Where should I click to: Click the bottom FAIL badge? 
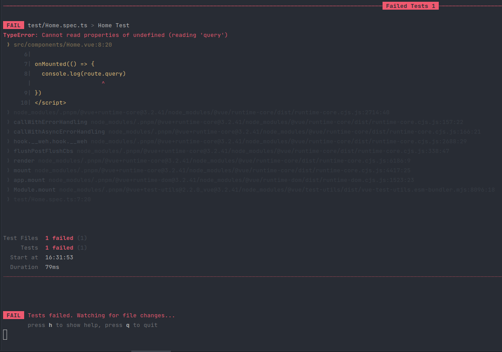click(x=14, y=315)
